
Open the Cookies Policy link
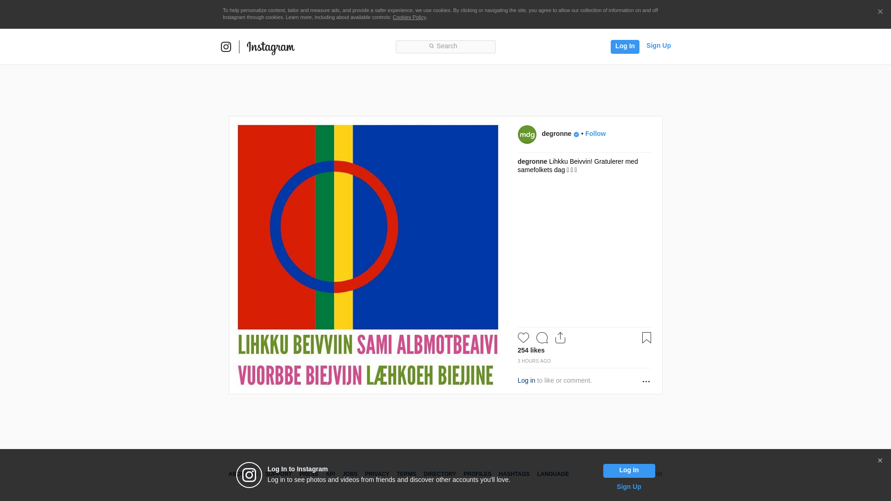coord(409,17)
